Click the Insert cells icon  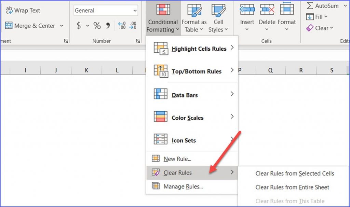point(246,9)
